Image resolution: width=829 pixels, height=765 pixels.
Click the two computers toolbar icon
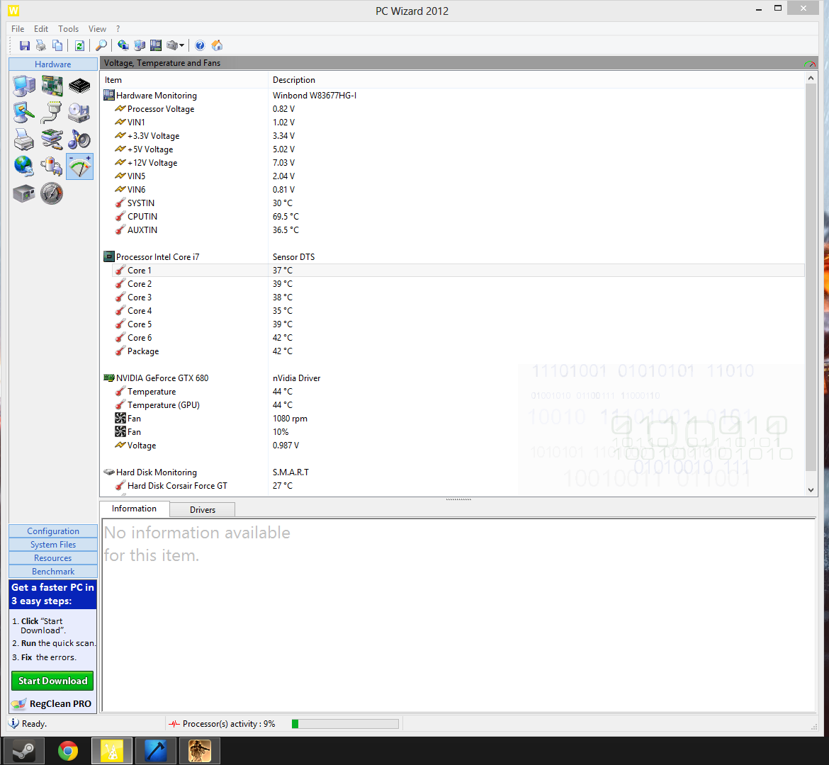[x=140, y=45]
